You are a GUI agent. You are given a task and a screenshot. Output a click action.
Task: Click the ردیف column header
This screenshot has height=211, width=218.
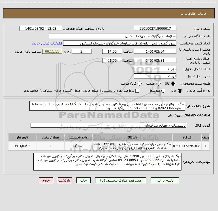tap(206, 137)
